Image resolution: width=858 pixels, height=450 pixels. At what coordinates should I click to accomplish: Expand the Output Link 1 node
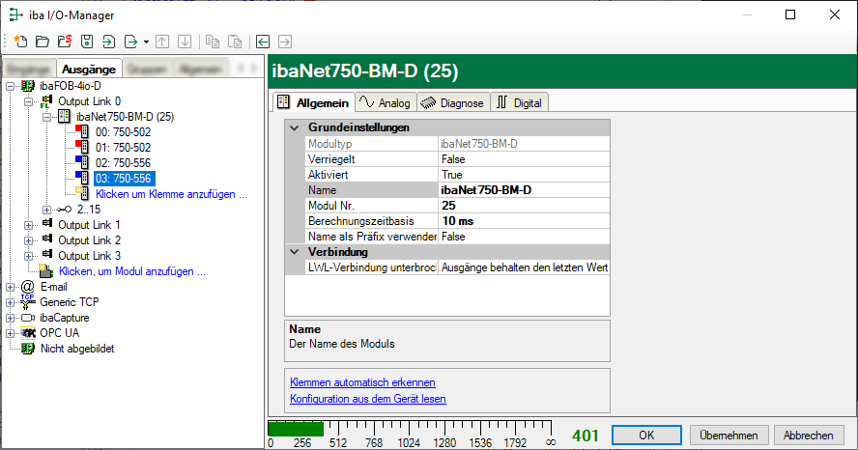point(29,225)
